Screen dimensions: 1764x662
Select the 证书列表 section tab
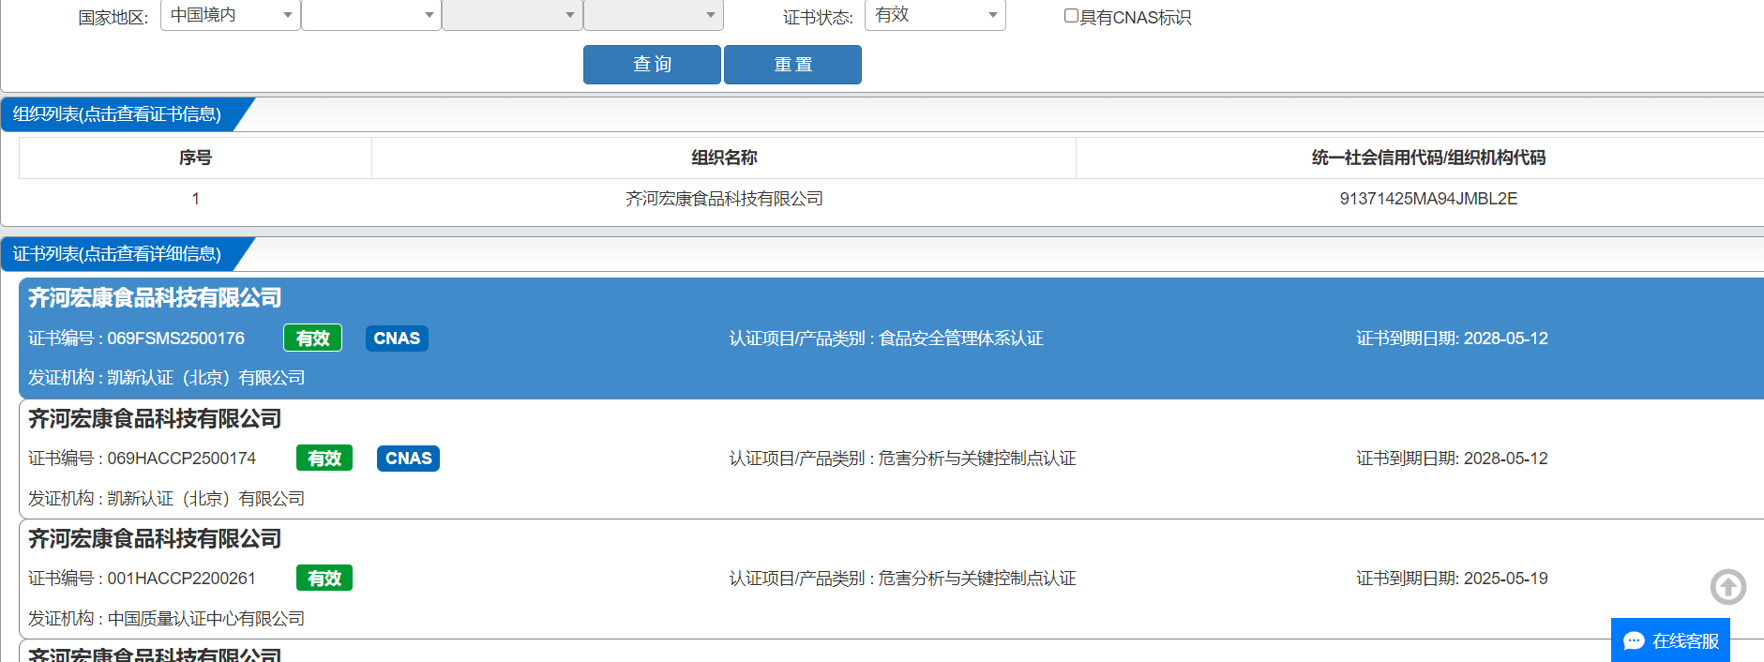pyautogui.click(x=117, y=254)
